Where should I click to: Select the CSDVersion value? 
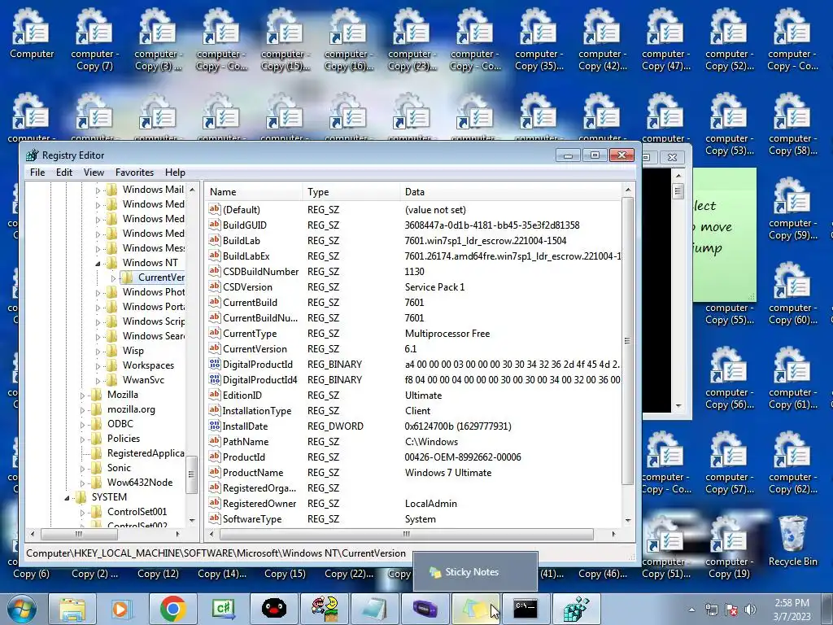coord(414,287)
